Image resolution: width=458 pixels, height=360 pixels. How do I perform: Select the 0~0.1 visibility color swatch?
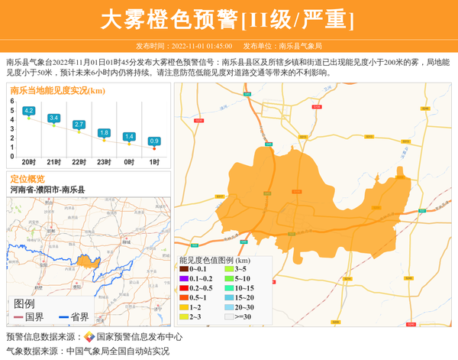184,269
